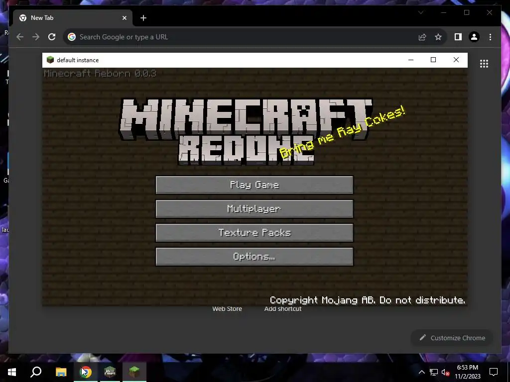Show hidden system tray icons
Viewport: 510px width, 382px height.
(x=421, y=372)
